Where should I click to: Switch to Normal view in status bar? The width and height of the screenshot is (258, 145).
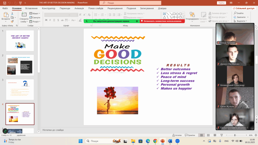[202, 135]
